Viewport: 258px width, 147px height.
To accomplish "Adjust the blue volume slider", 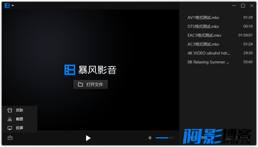I will pos(165,138).
